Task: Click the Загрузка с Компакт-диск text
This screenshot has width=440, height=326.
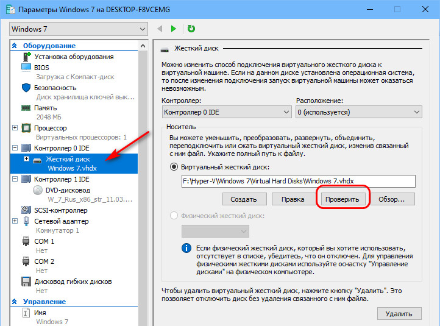Action: (75, 77)
